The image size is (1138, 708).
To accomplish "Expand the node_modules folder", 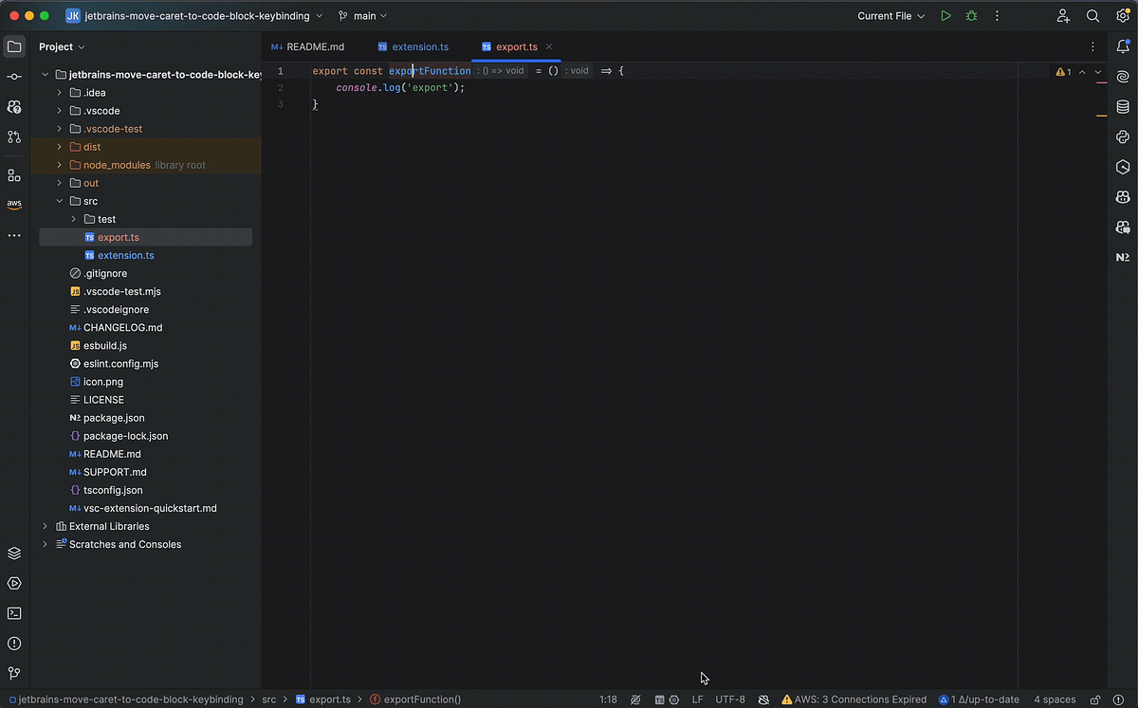I will [59, 164].
